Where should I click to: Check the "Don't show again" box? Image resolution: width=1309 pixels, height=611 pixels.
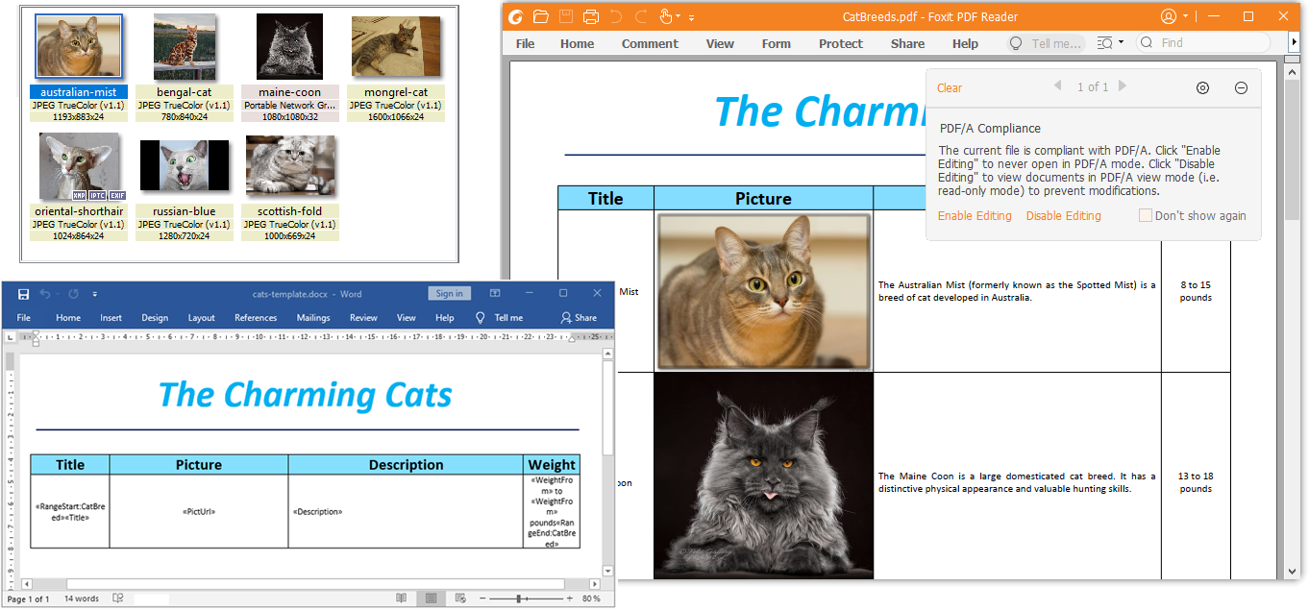click(1145, 215)
